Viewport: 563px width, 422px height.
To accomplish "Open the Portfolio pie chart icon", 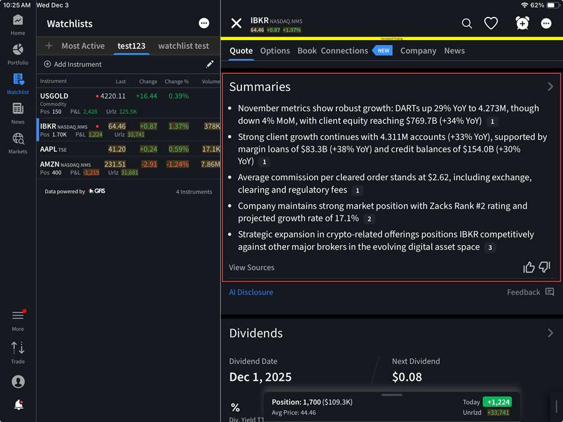I will pyautogui.click(x=18, y=50).
